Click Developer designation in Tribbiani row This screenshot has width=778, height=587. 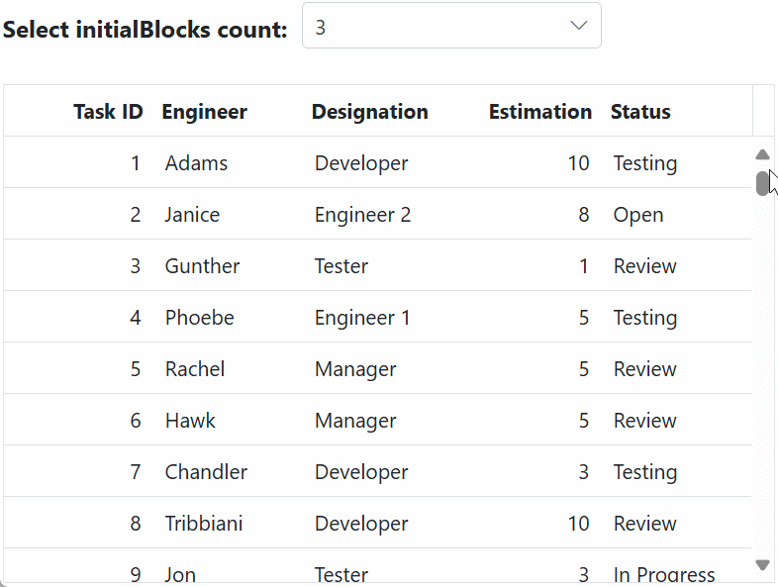pyautogui.click(x=361, y=524)
